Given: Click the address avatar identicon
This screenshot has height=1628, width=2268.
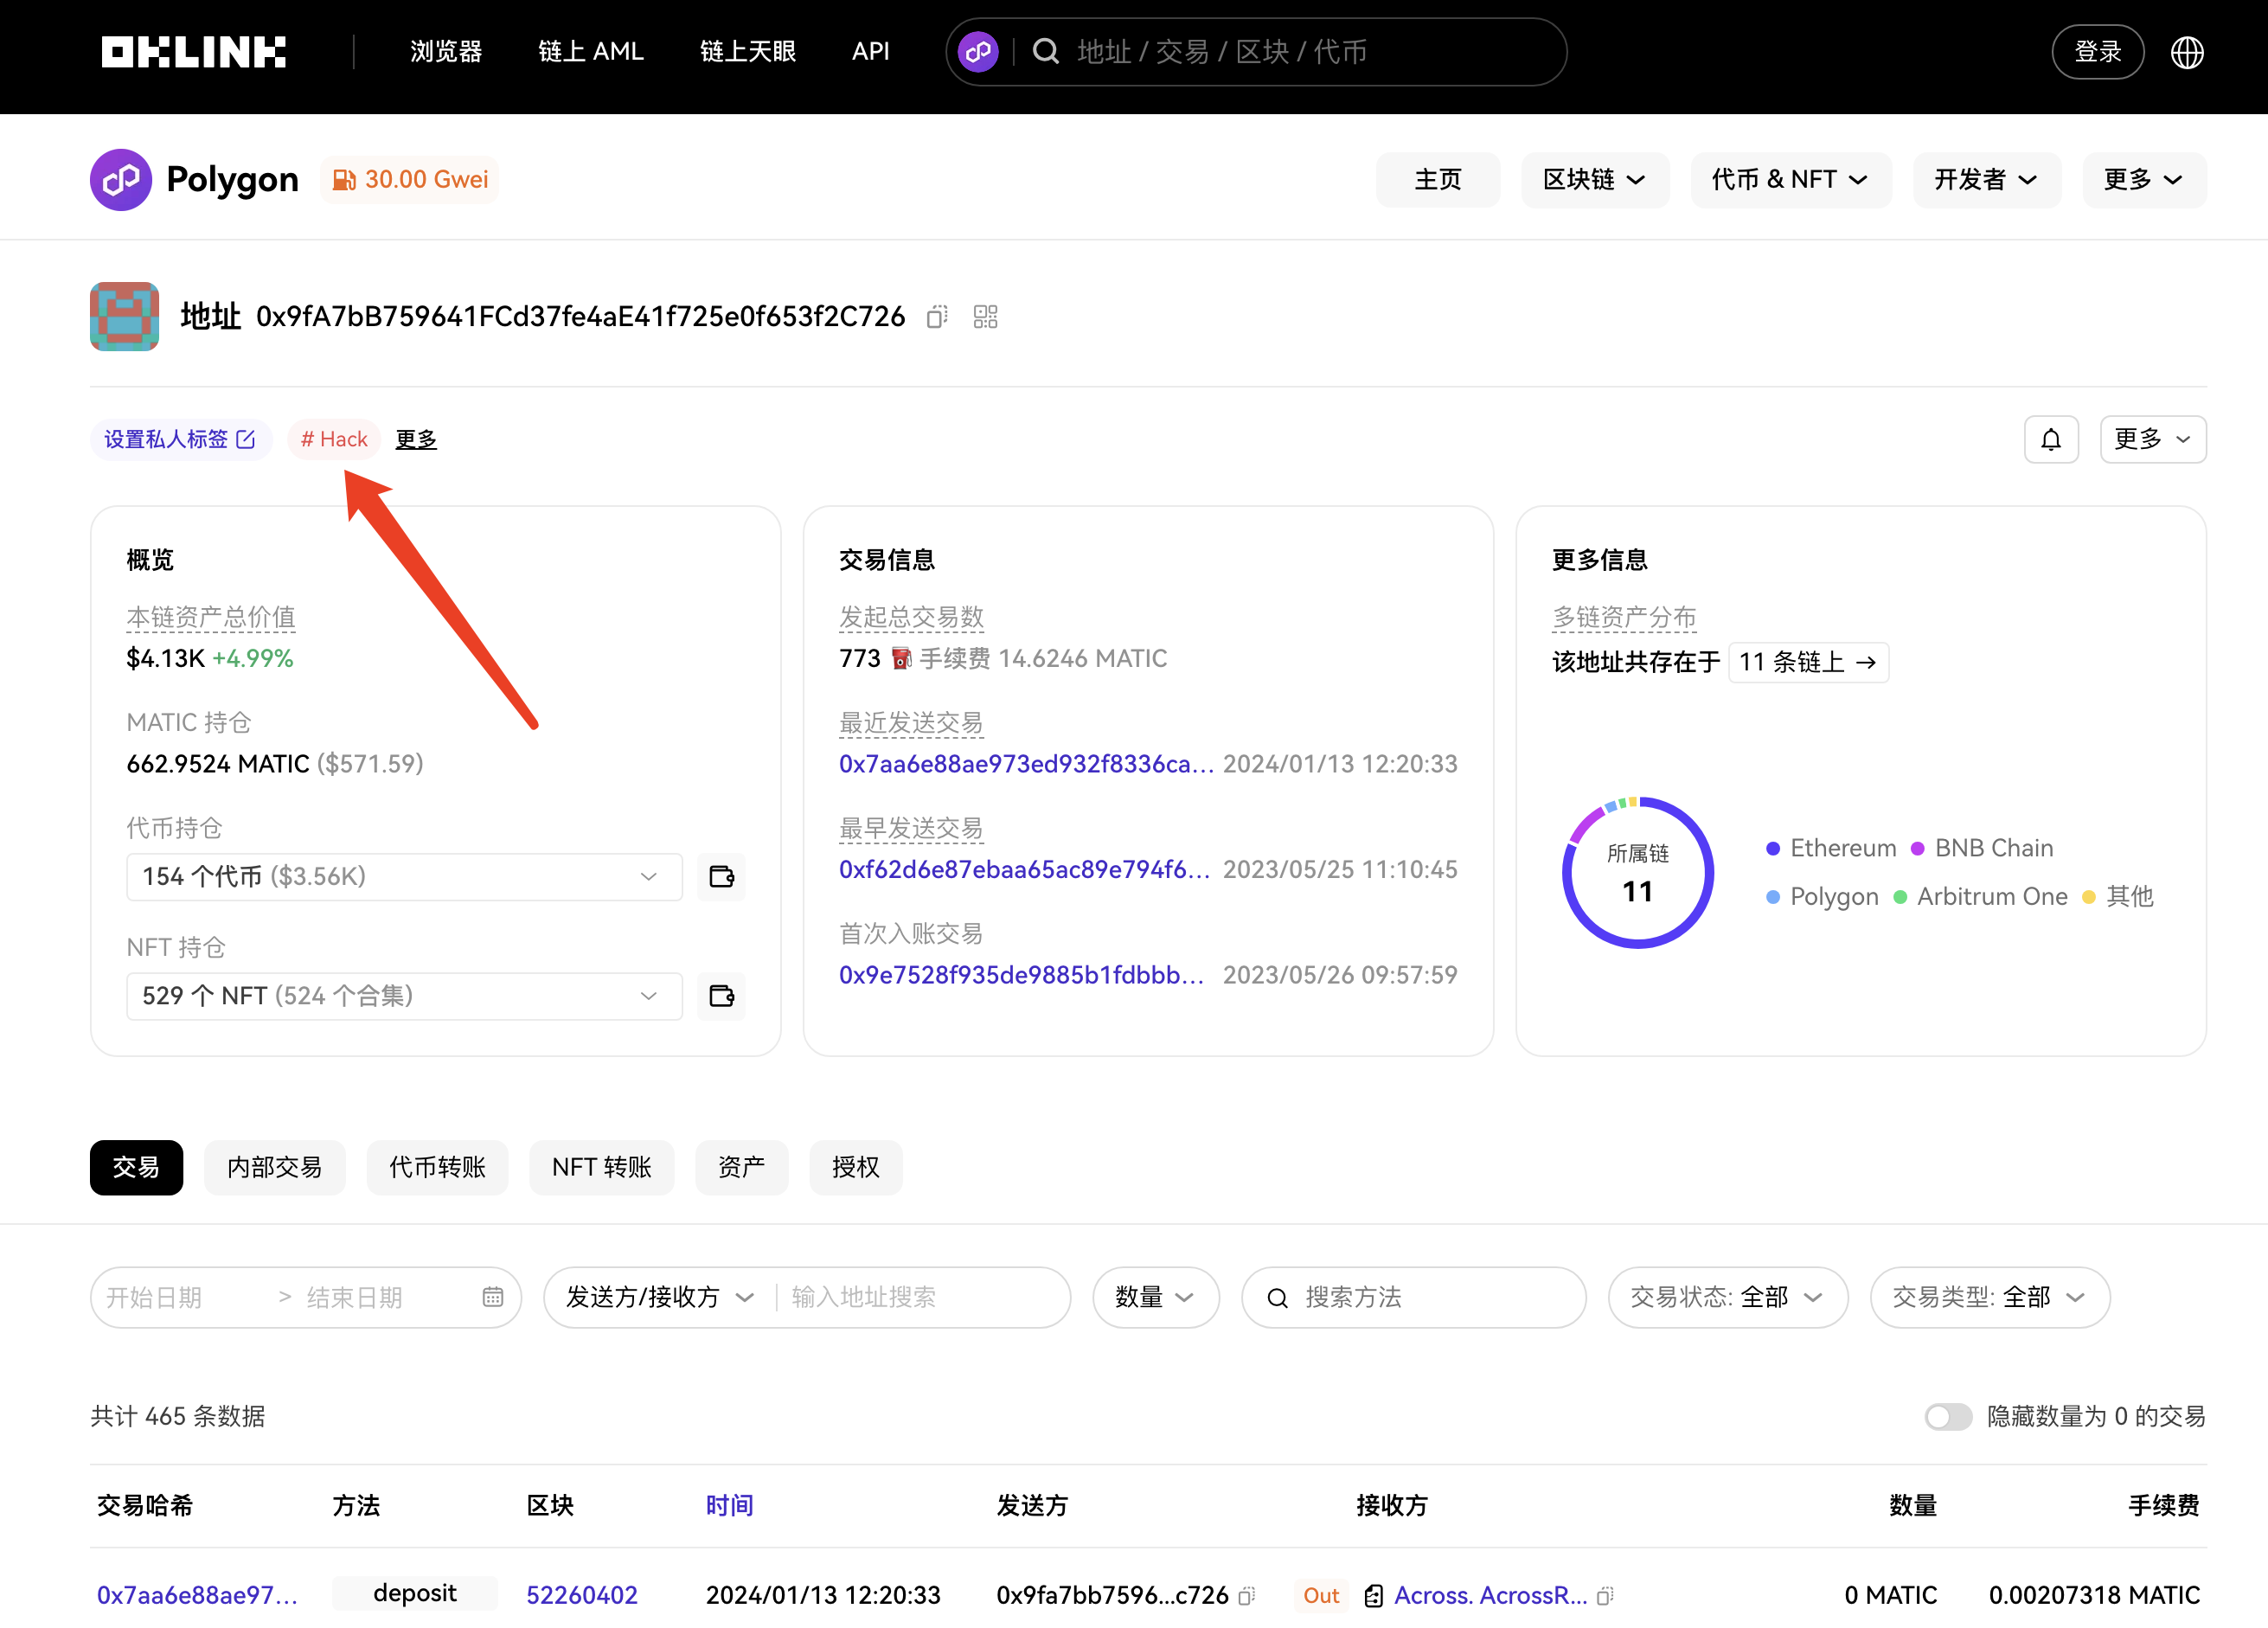Looking at the screenshot, I should (x=124, y=317).
